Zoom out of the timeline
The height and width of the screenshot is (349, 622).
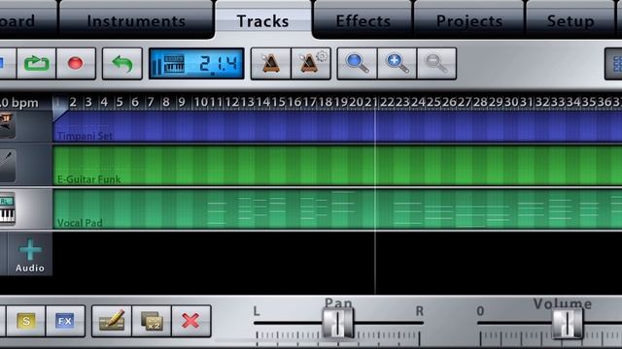[436, 63]
